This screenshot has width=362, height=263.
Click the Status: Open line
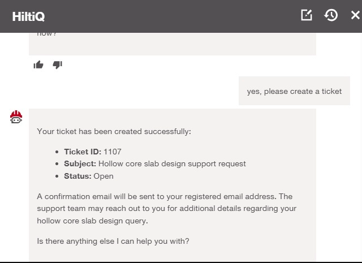pyautogui.click(x=89, y=176)
